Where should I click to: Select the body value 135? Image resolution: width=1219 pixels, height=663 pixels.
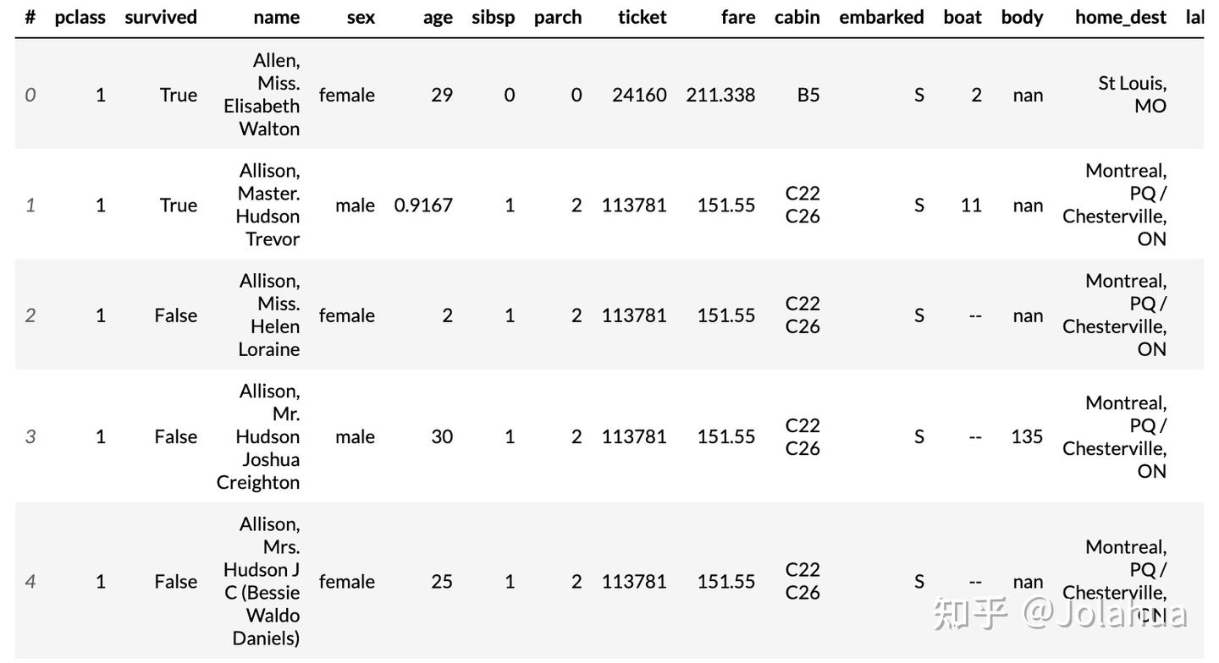(x=1027, y=436)
